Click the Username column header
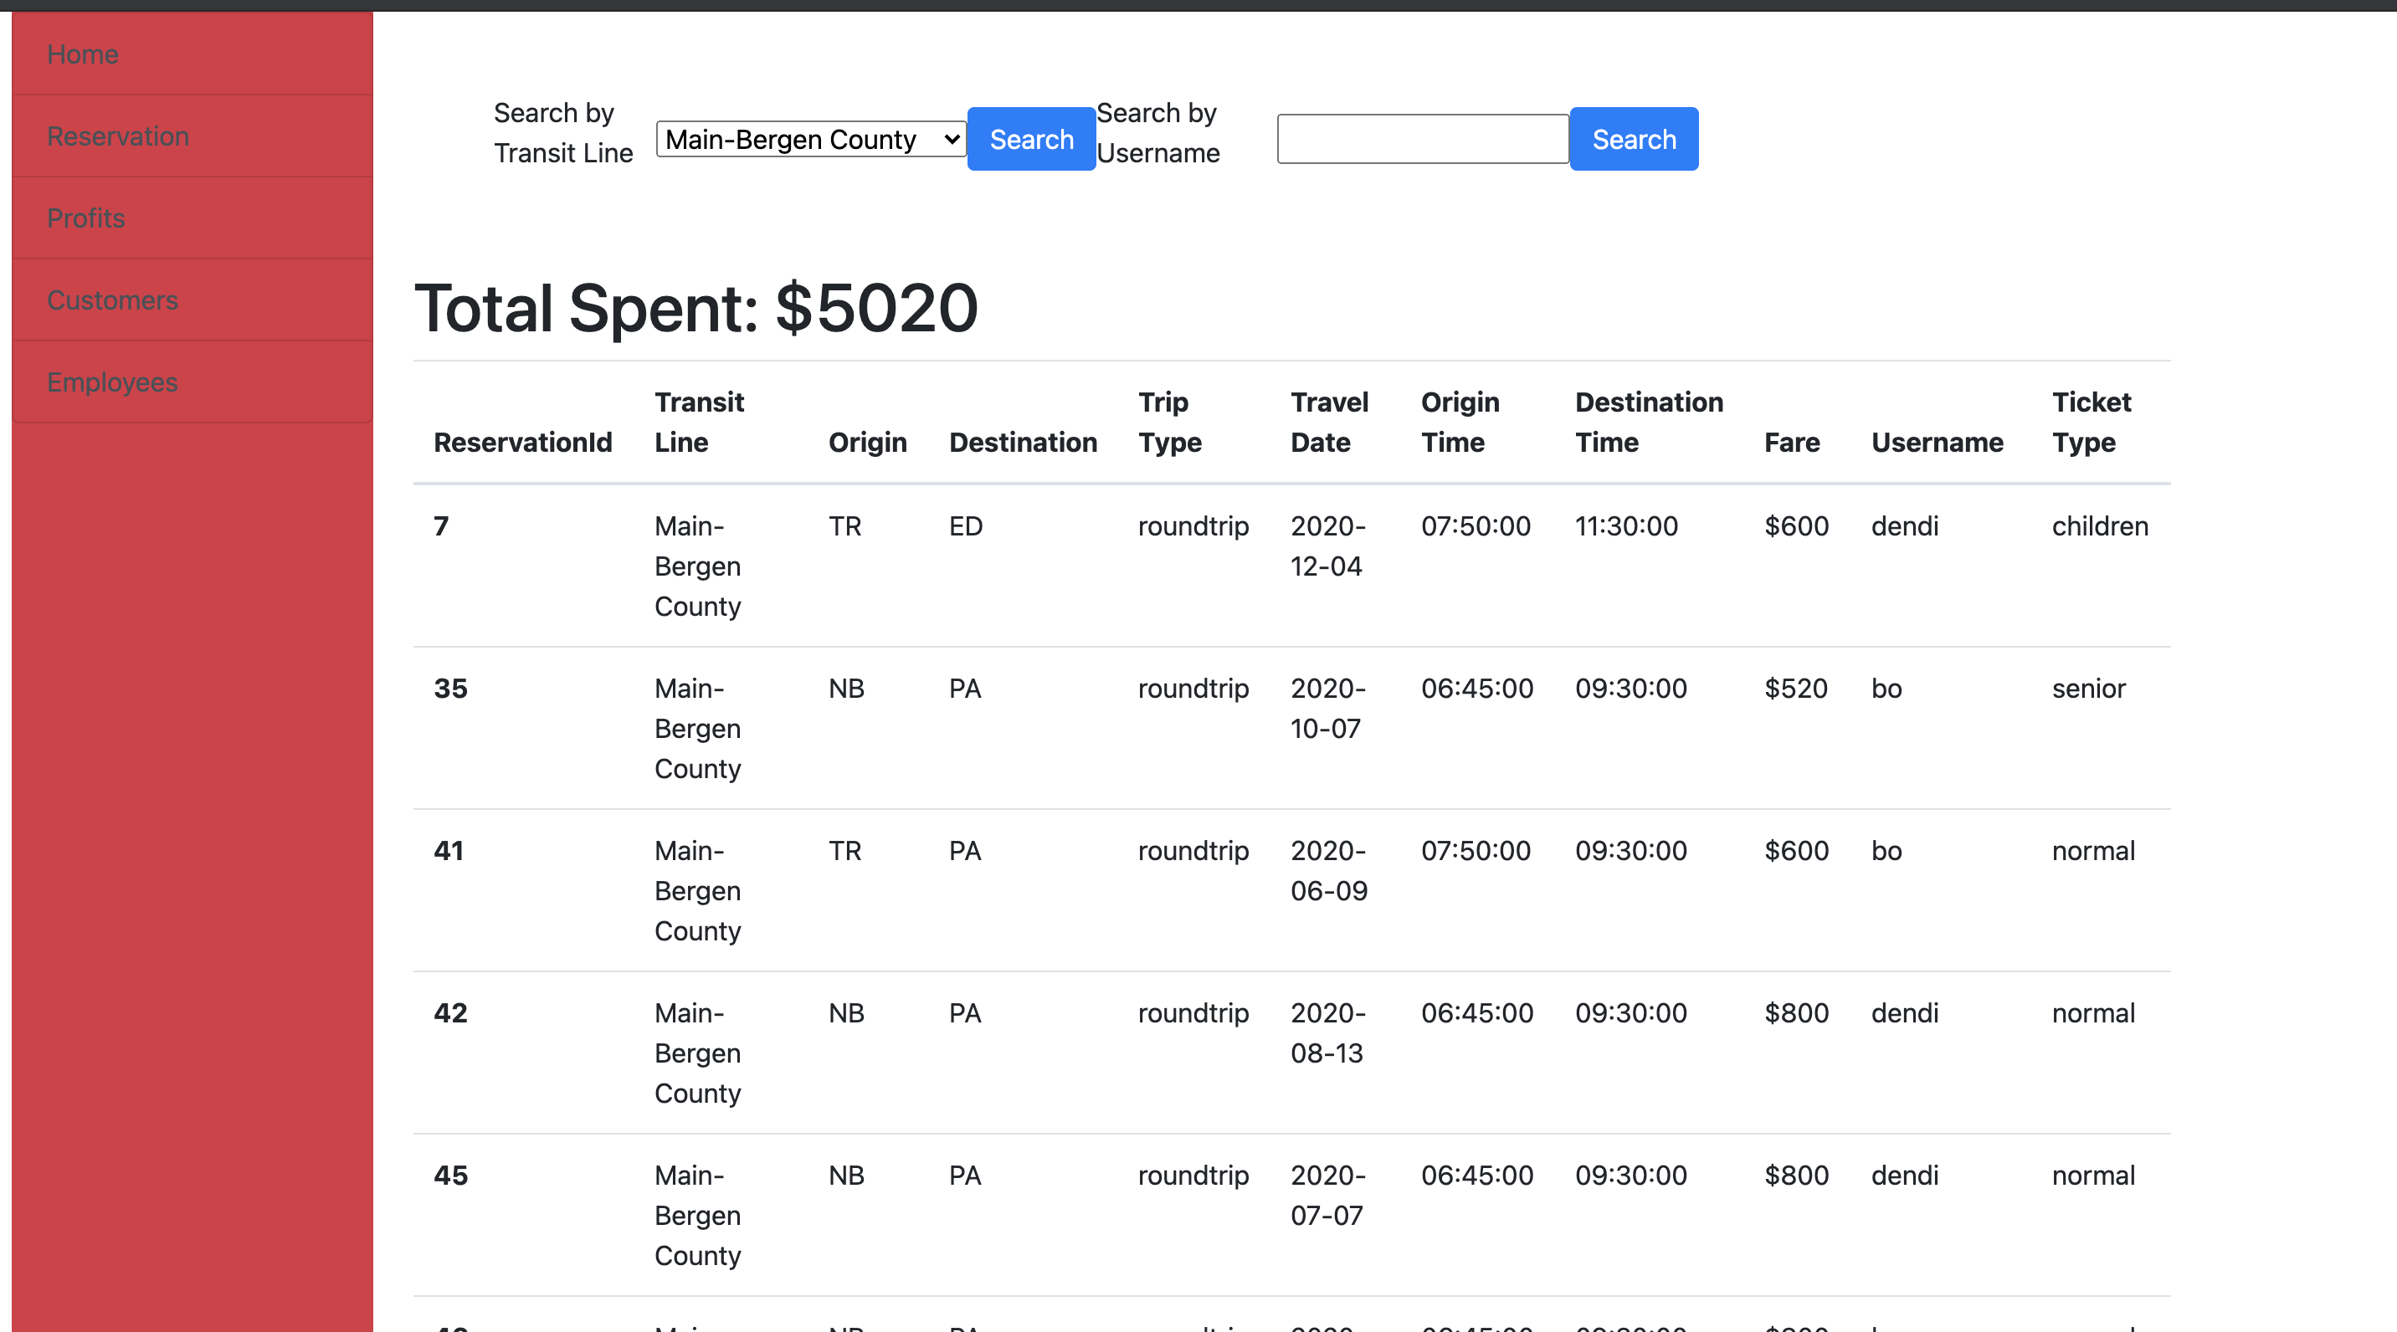This screenshot has height=1332, width=2397. tap(1938, 442)
